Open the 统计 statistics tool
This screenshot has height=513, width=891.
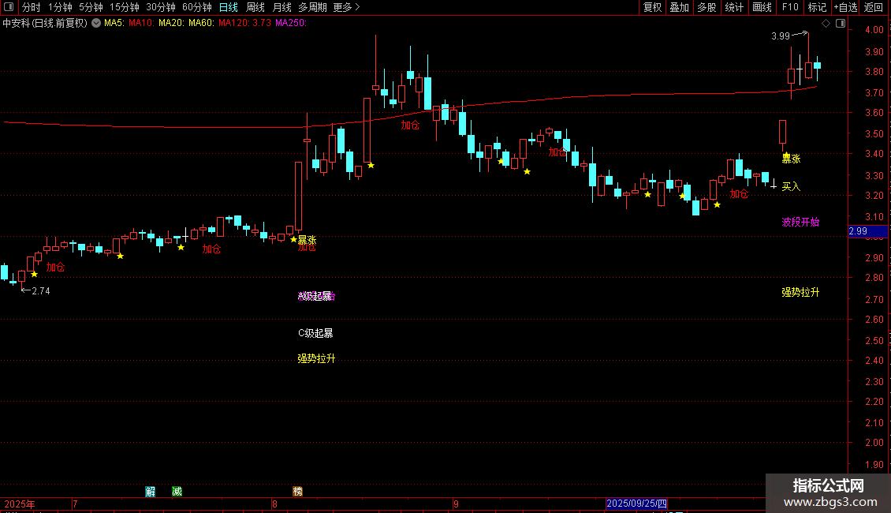point(734,7)
